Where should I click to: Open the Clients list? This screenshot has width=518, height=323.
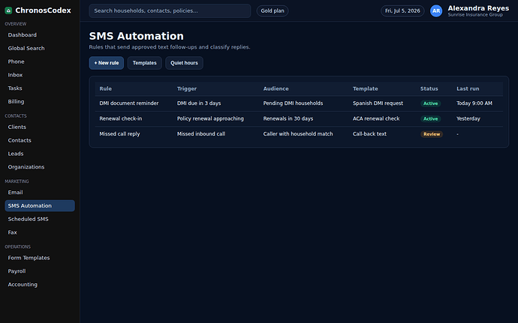point(40,127)
